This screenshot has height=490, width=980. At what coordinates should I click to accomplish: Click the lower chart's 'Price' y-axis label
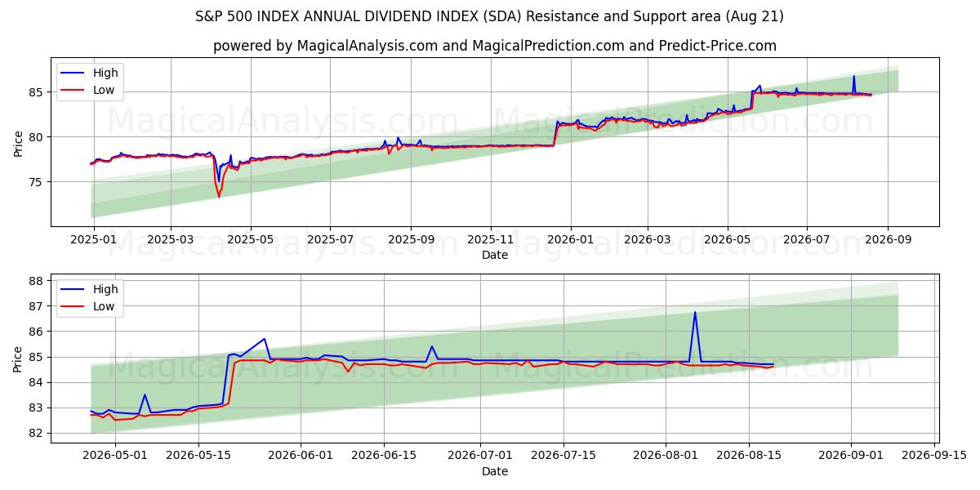tap(19, 358)
